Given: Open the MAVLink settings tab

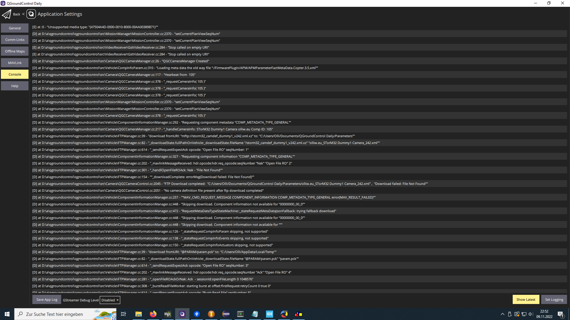Looking at the screenshot, I should (x=15, y=63).
